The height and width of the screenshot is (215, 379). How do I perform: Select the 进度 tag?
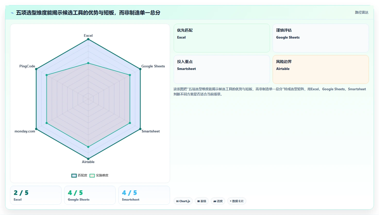tap(218, 201)
